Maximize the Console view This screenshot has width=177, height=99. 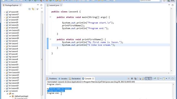173,78
